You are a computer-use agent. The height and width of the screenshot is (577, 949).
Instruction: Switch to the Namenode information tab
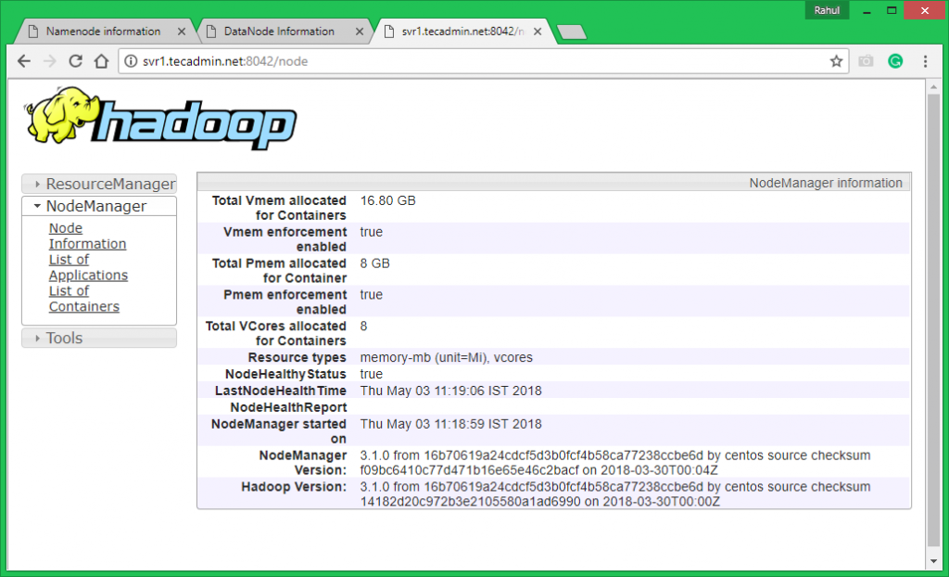click(x=102, y=31)
